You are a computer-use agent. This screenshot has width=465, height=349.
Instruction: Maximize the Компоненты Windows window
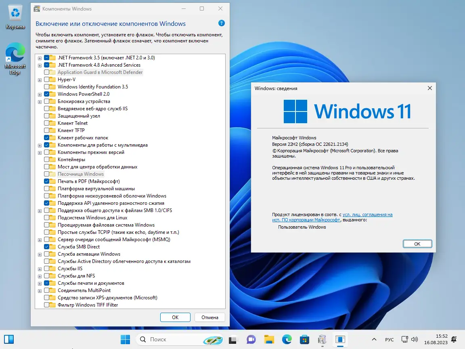coord(202,8)
